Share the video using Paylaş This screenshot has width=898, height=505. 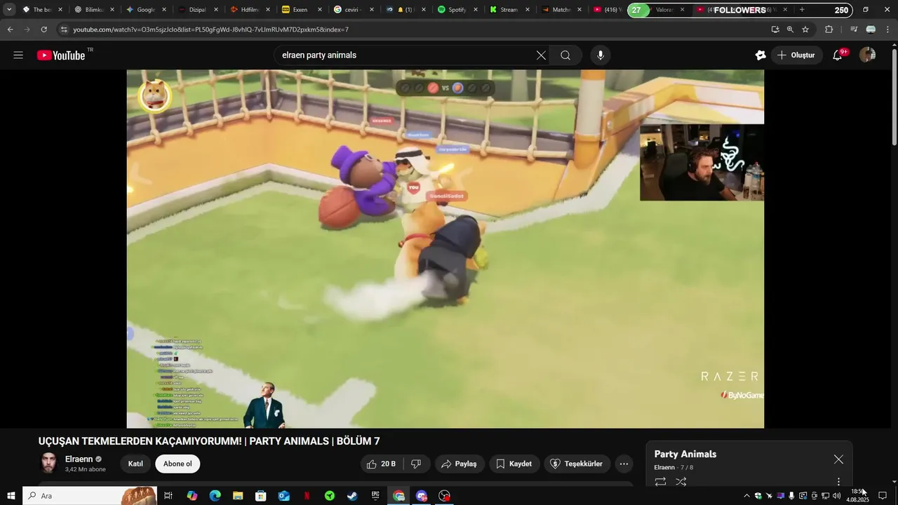[x=459, y=464]
